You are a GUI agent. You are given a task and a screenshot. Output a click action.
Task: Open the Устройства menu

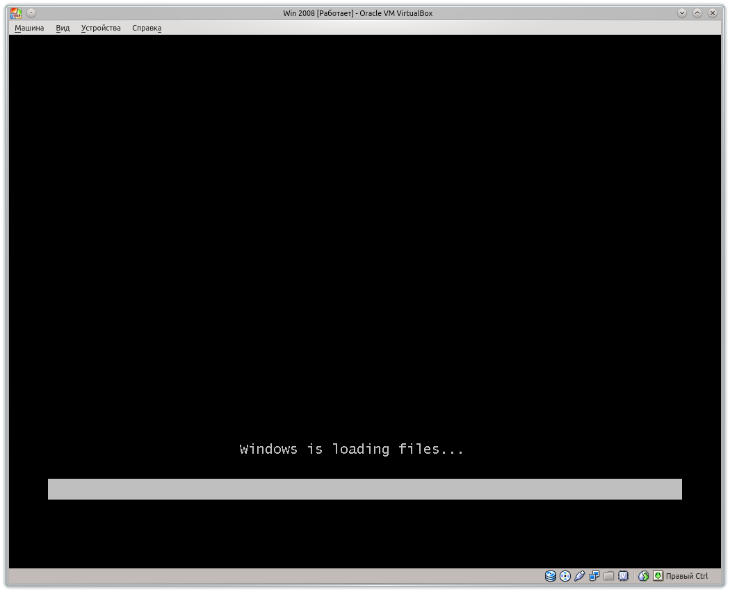101,28
